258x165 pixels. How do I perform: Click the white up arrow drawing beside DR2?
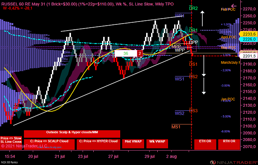click(x=202, y=19)
